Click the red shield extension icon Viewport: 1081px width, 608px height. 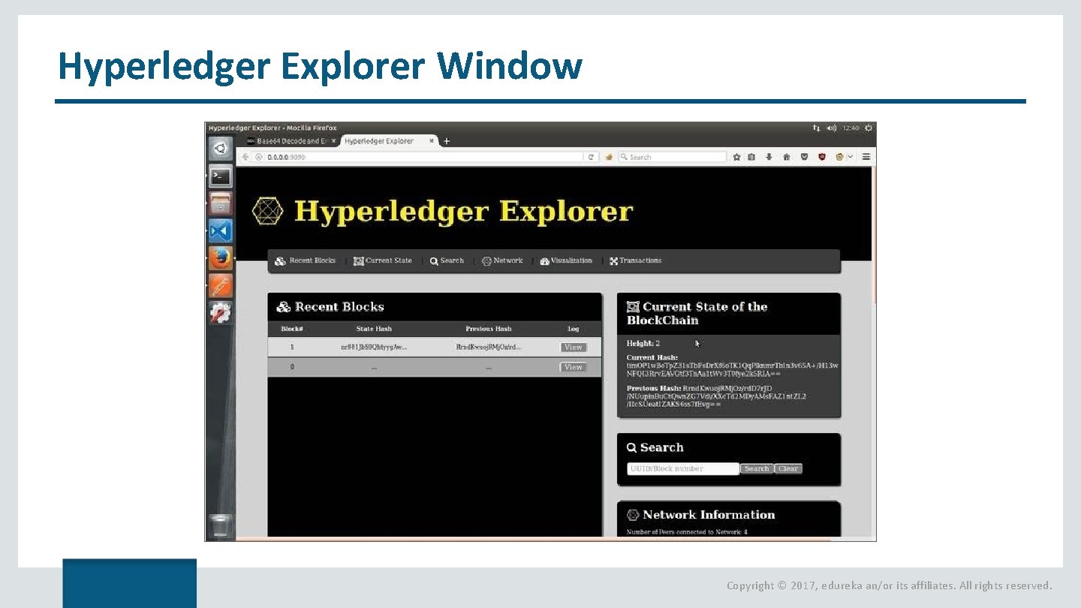point(822,157)
